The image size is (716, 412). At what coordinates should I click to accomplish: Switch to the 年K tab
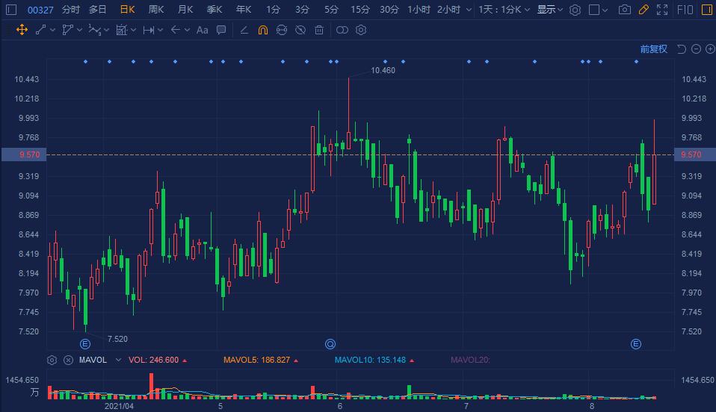pyautogui.click(x=244, y=10)
